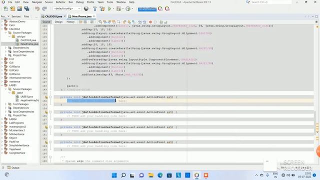
Task: Open the default config dropdown
Action: coord(67,8)
